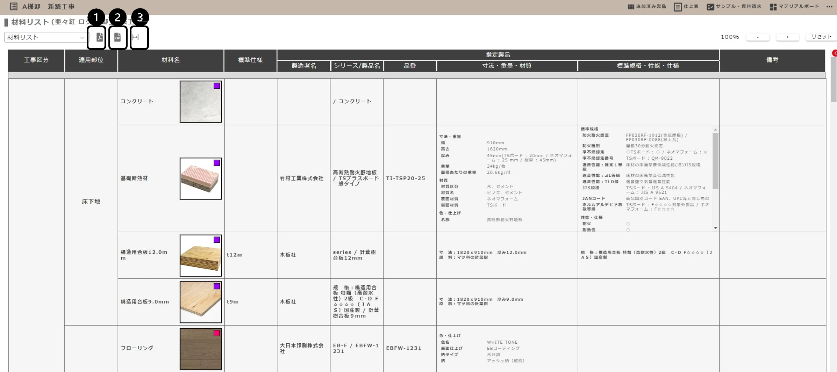Click down arrow of 標準規格 spec cell scrollbar
Viewport: 837px width, 372px height.
[715, 228]
